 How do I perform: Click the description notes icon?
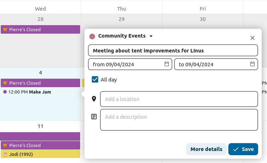coord(94,117)
